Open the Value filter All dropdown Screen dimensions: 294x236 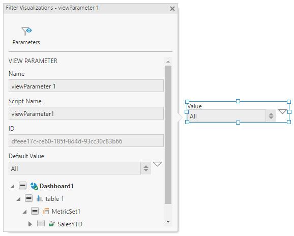[231, 116]
